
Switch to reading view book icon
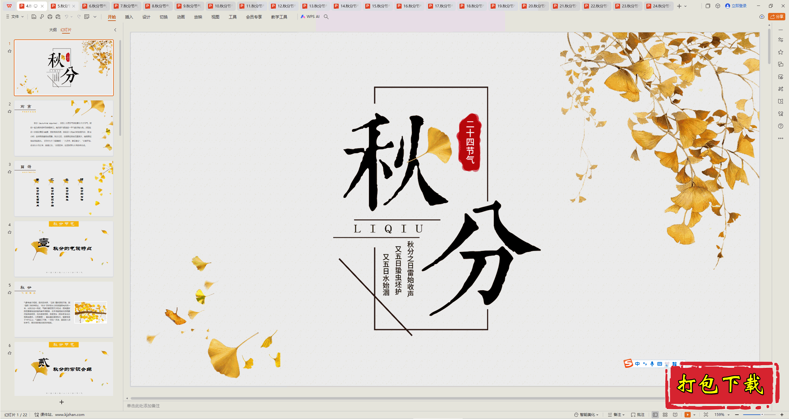coord(675,415)
